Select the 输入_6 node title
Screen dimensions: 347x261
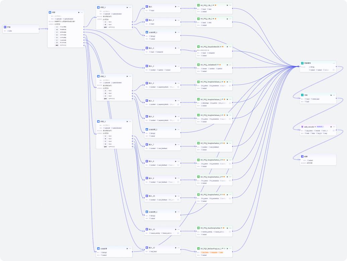coord(151,116)
